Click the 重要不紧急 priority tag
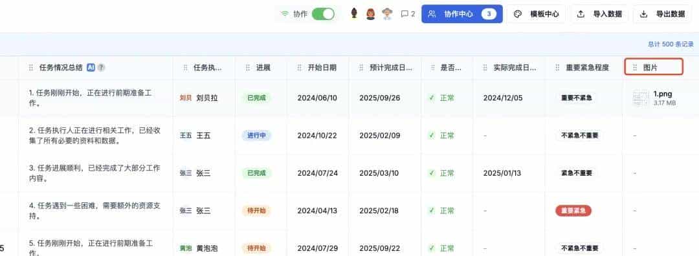The height and width of the screenshot is (256, 699). click(x=576, y=98)
